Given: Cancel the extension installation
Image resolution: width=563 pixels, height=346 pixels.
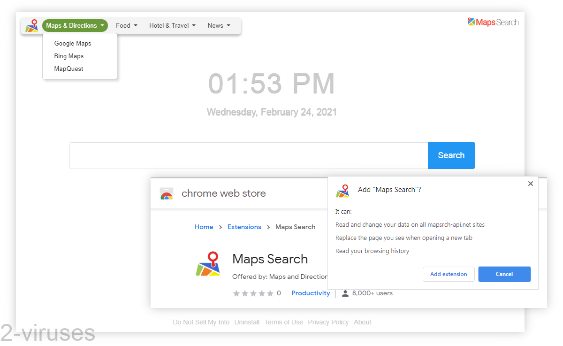Looking at the screenshot, I should [504, 274].
